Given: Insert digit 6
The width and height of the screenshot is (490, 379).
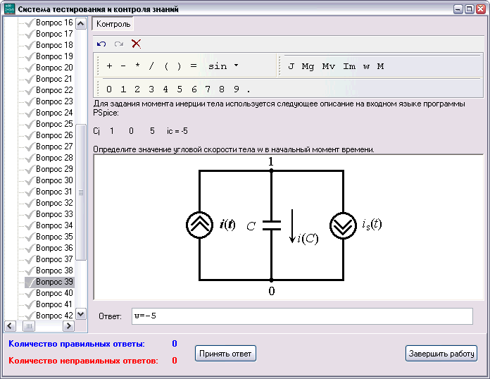Looking at the screenshot, I should (x=194, y=89).
